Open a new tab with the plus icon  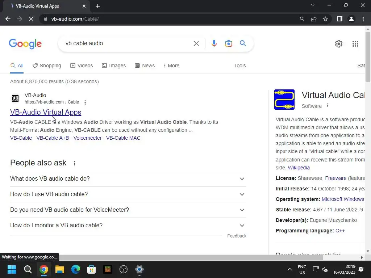[98, 6]
